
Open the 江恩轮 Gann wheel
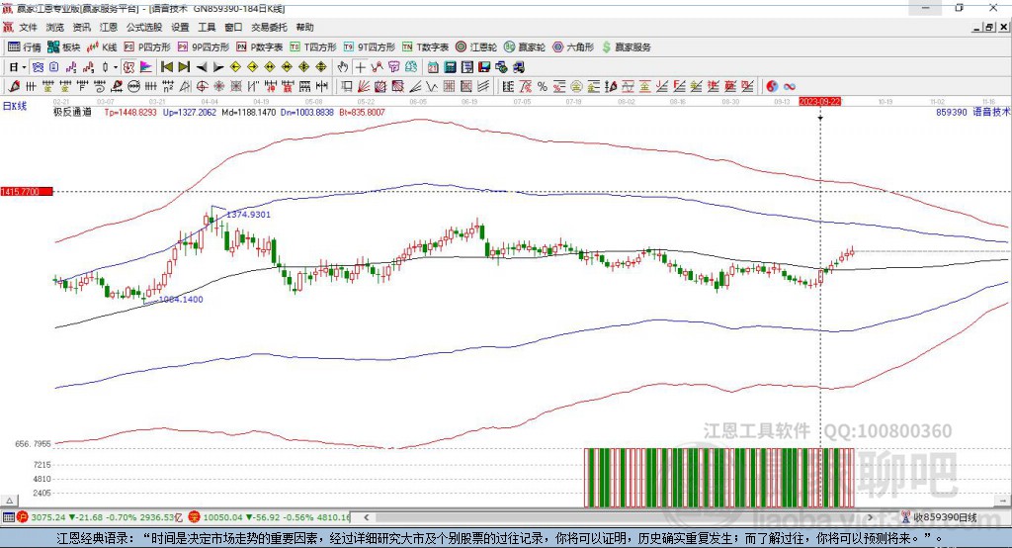tap(476, 47)
